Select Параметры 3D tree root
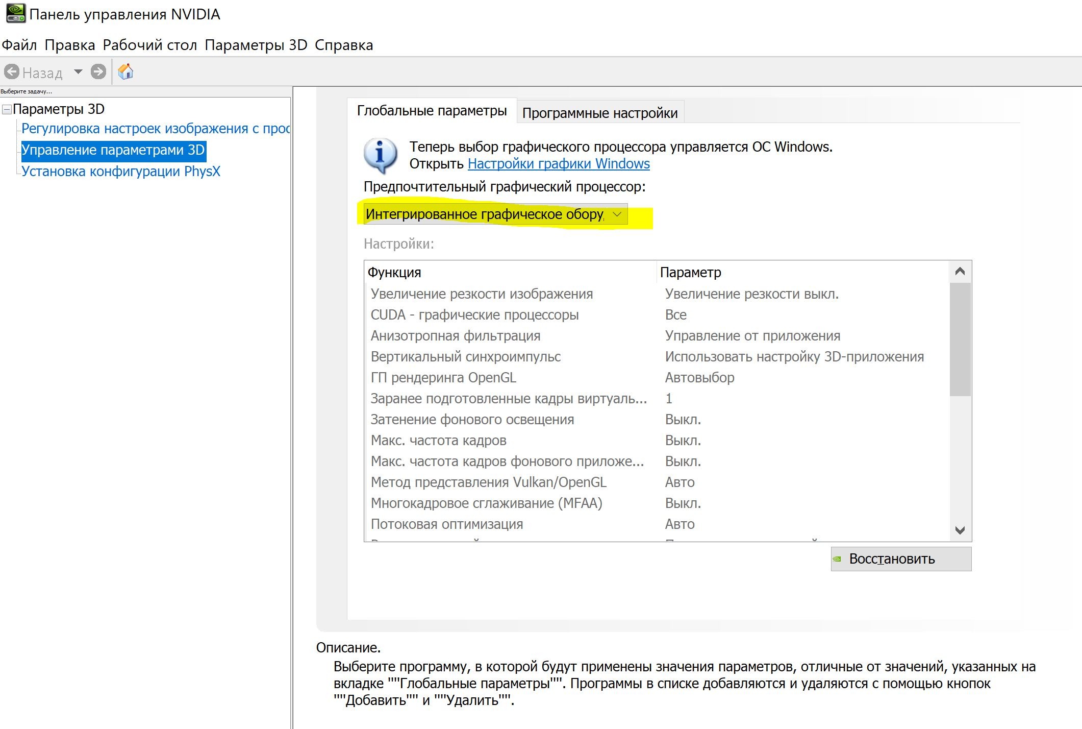Screen dimensions: 1082x729 tap(59, 109)
